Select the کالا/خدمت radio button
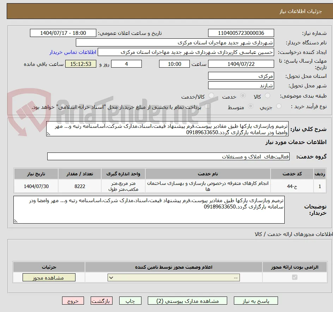Image resolution: width=333 pixels, height=312 pixels. pos(211,96)
